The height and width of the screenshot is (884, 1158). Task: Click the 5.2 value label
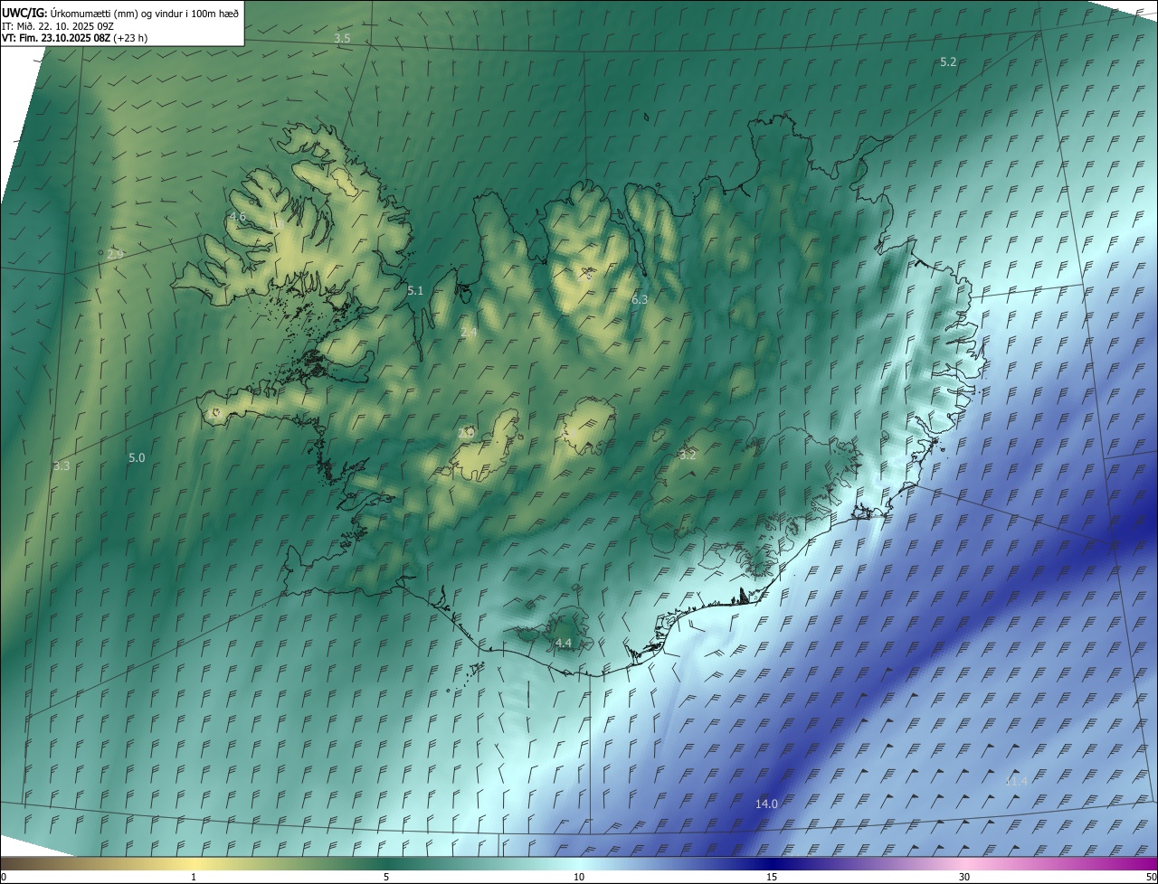[x=948, y=62]
